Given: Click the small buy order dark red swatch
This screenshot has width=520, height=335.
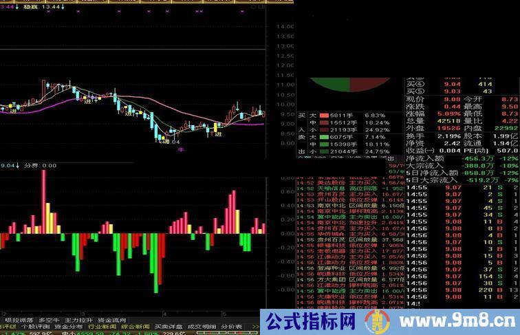Looking at the screenshot, I should tap(324, 130).
